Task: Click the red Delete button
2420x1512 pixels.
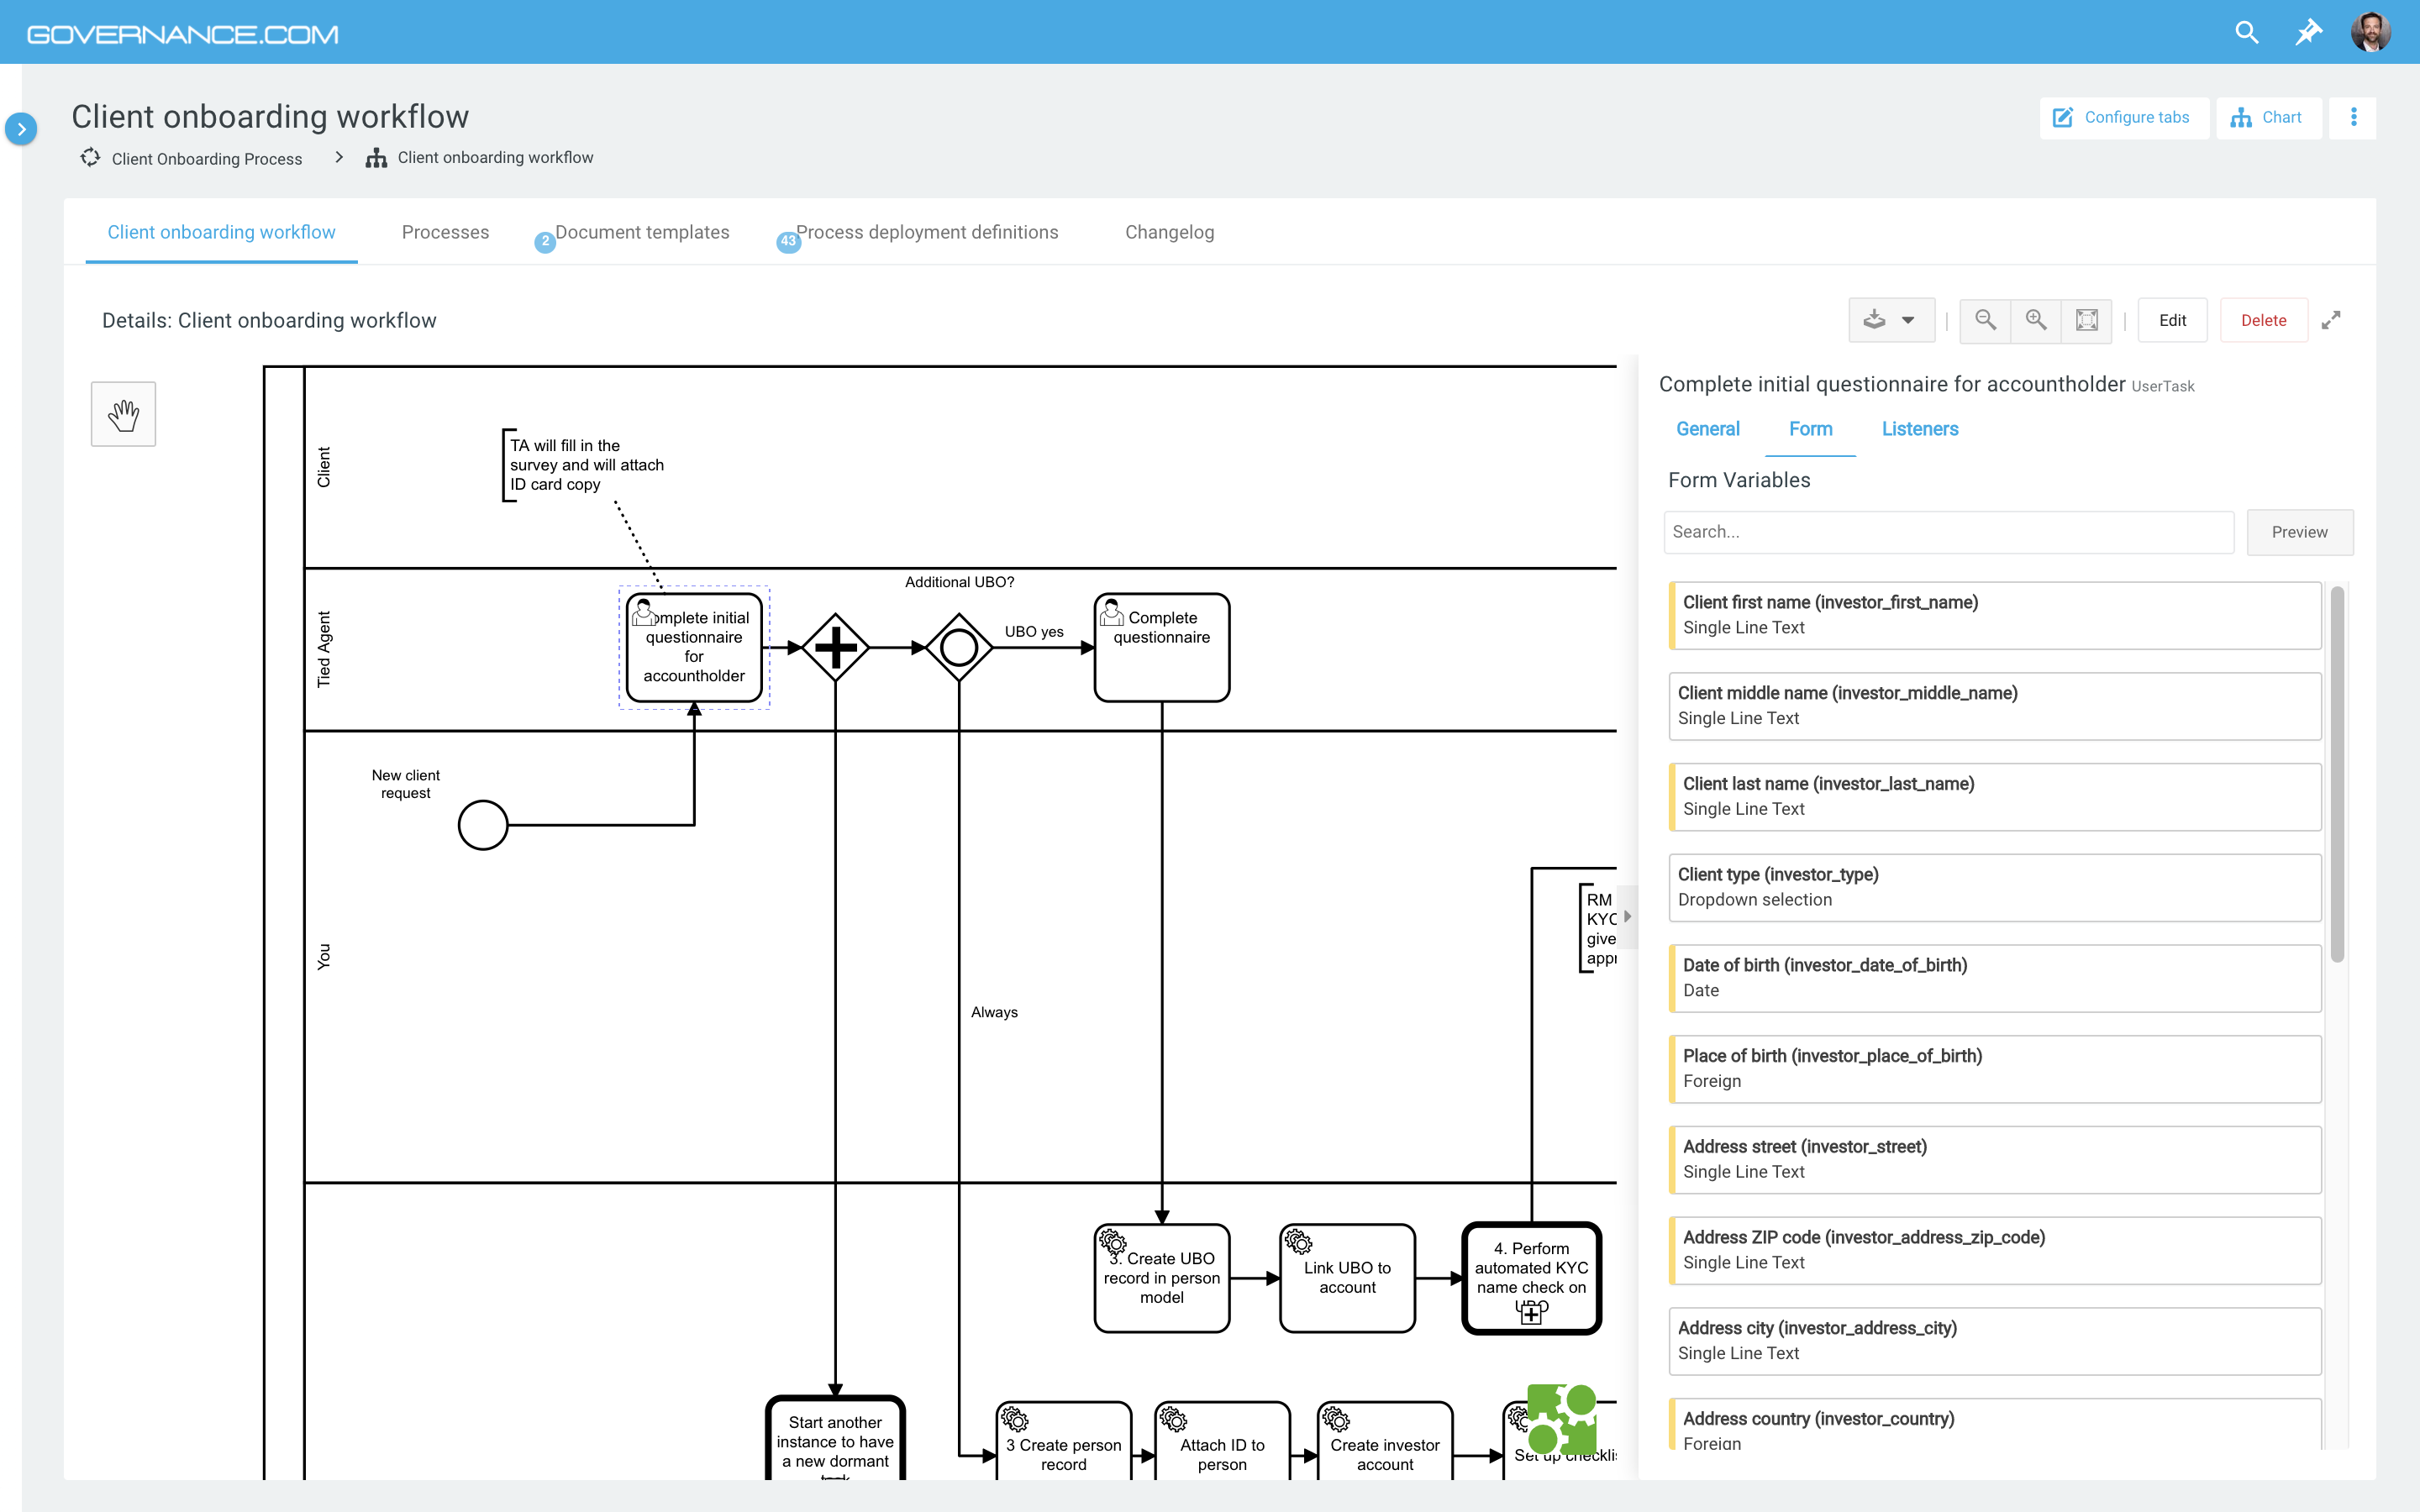Action: [2263, 320]
